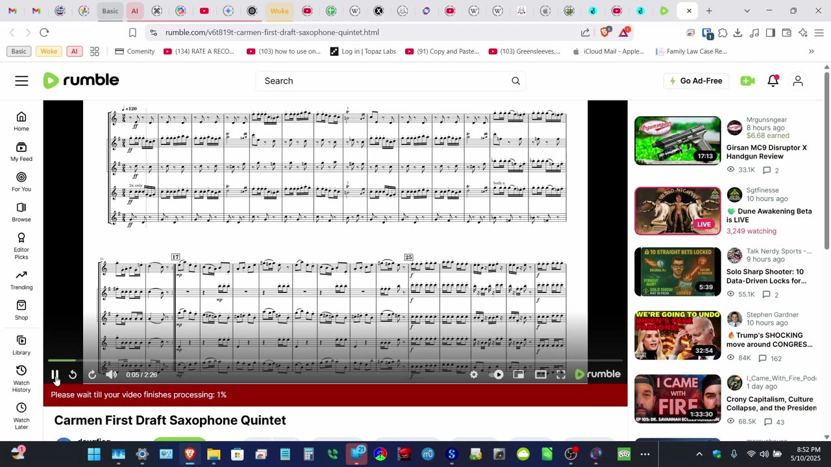Screen dimensions: 831x467
Task: Skip forward with the forward arrow
Action: click(92, 374)
